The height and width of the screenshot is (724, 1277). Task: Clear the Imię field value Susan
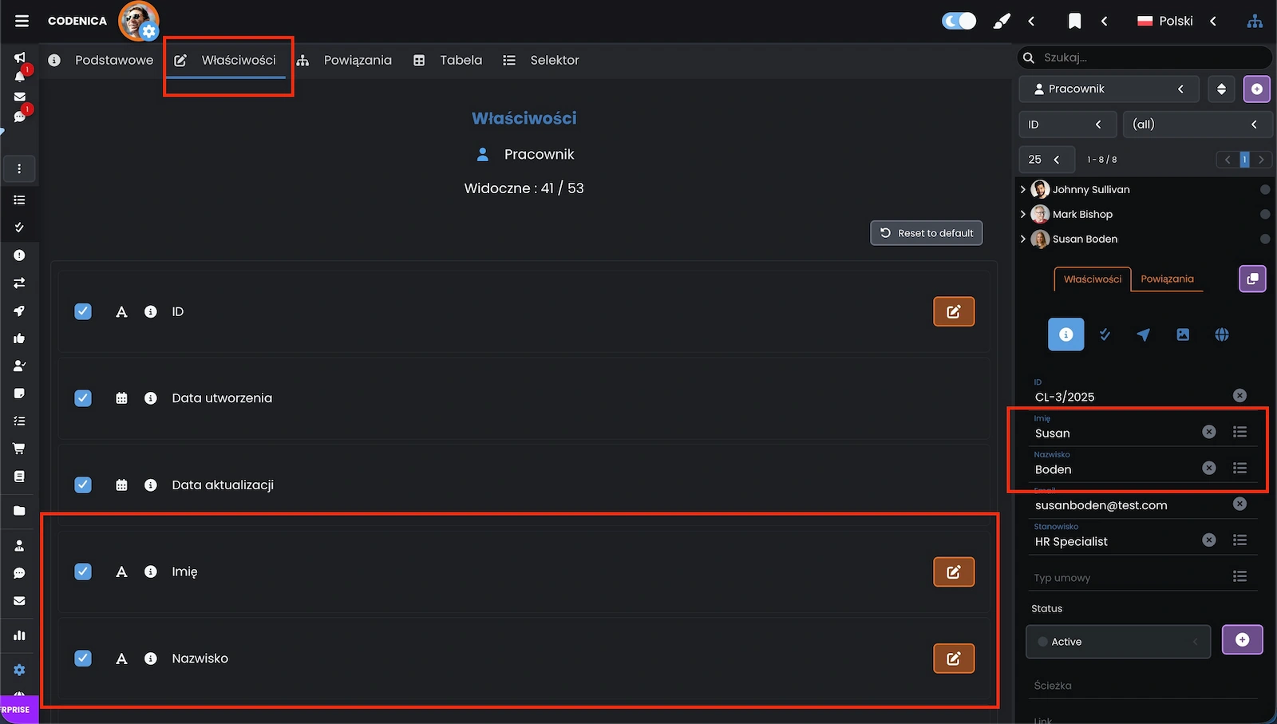1209,432
